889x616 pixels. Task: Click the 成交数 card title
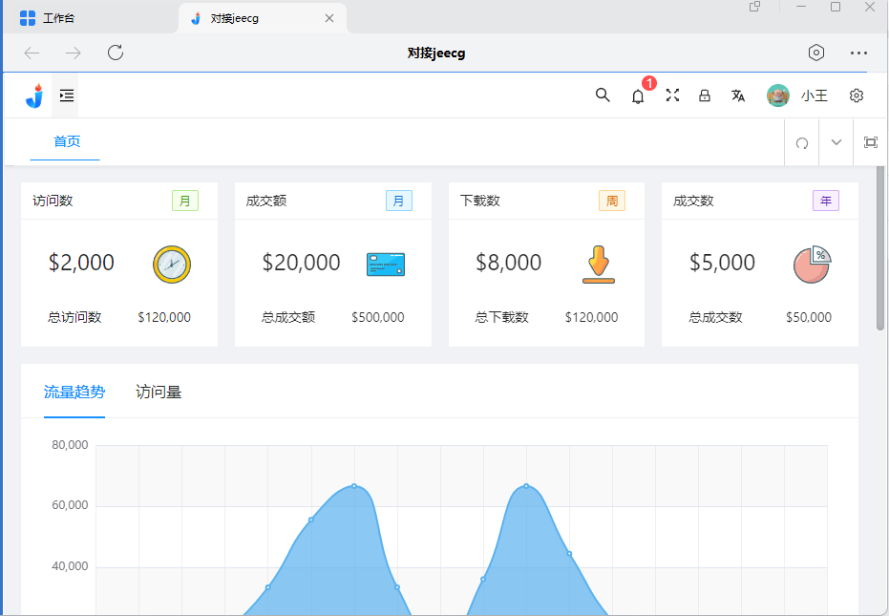click(x=693, y=201)
